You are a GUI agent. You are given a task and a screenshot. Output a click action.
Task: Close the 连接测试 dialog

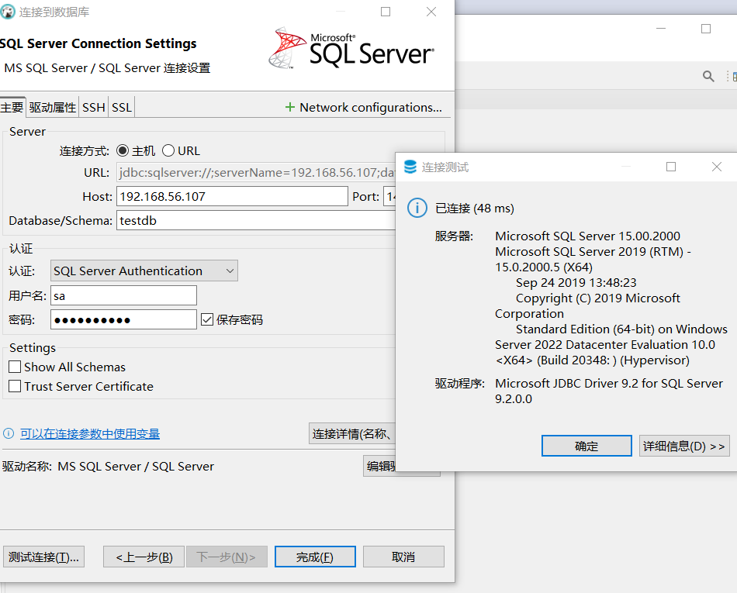tap(717, 167)
